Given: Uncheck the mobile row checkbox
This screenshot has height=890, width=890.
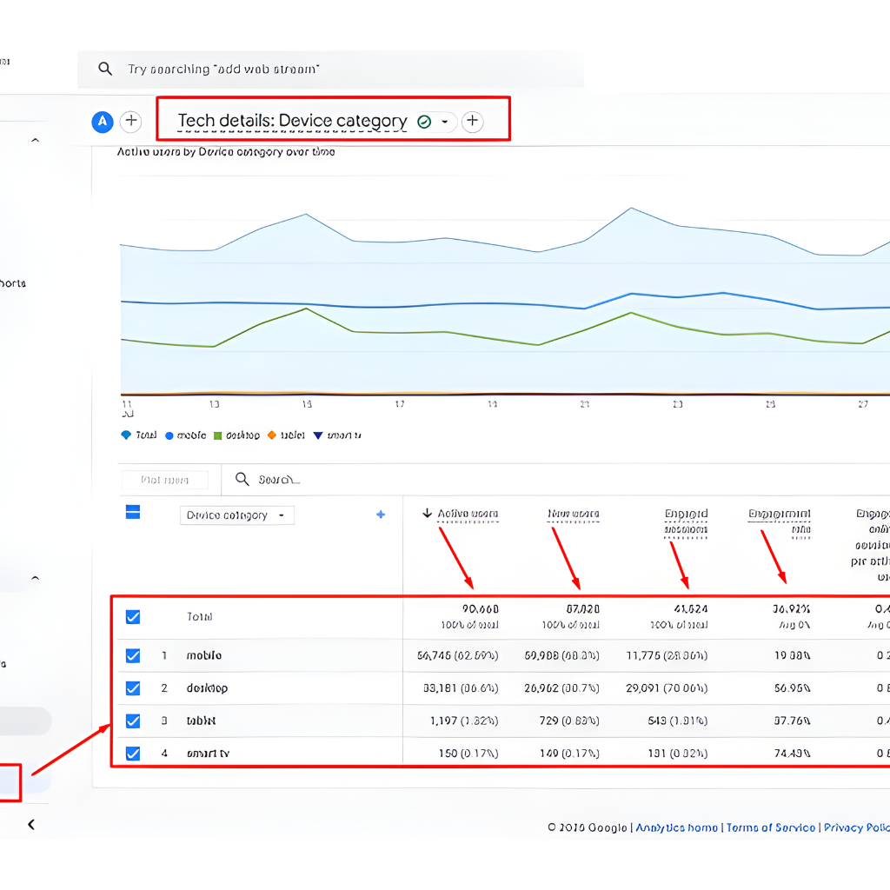Looking at the screenshot, I should click(133, 655).
